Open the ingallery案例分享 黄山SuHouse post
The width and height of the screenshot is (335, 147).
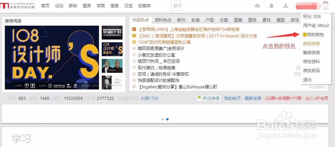(178, 87)
